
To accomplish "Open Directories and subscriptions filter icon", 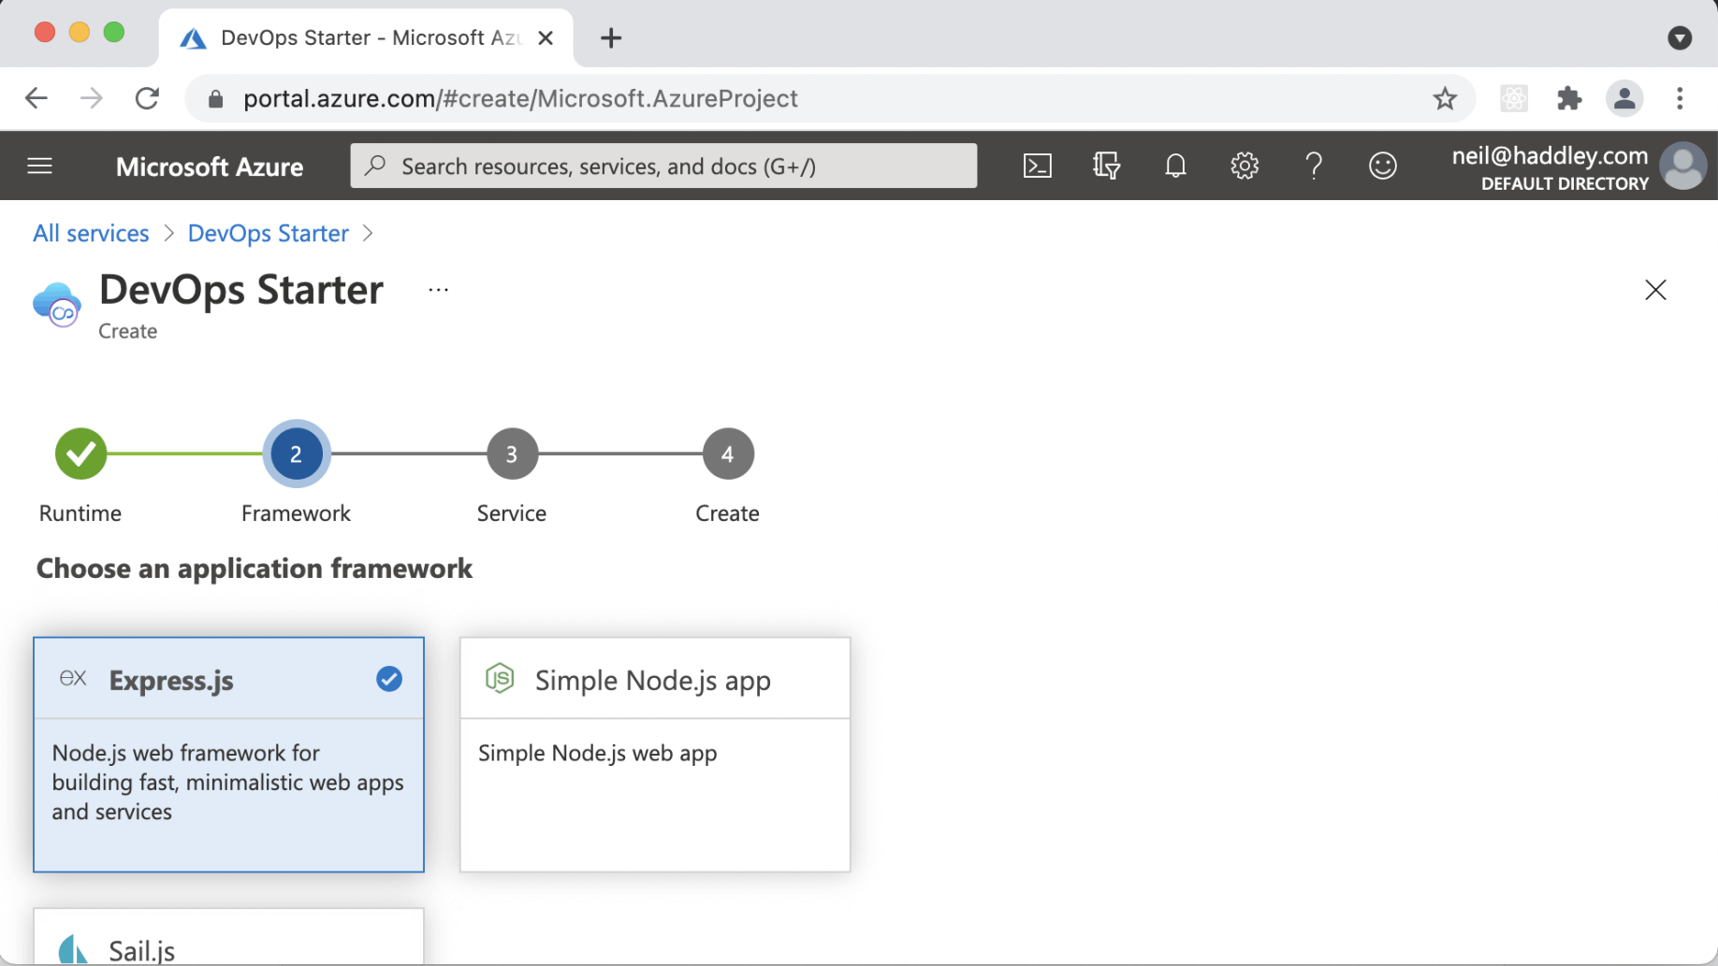I will pos(1106,166).
